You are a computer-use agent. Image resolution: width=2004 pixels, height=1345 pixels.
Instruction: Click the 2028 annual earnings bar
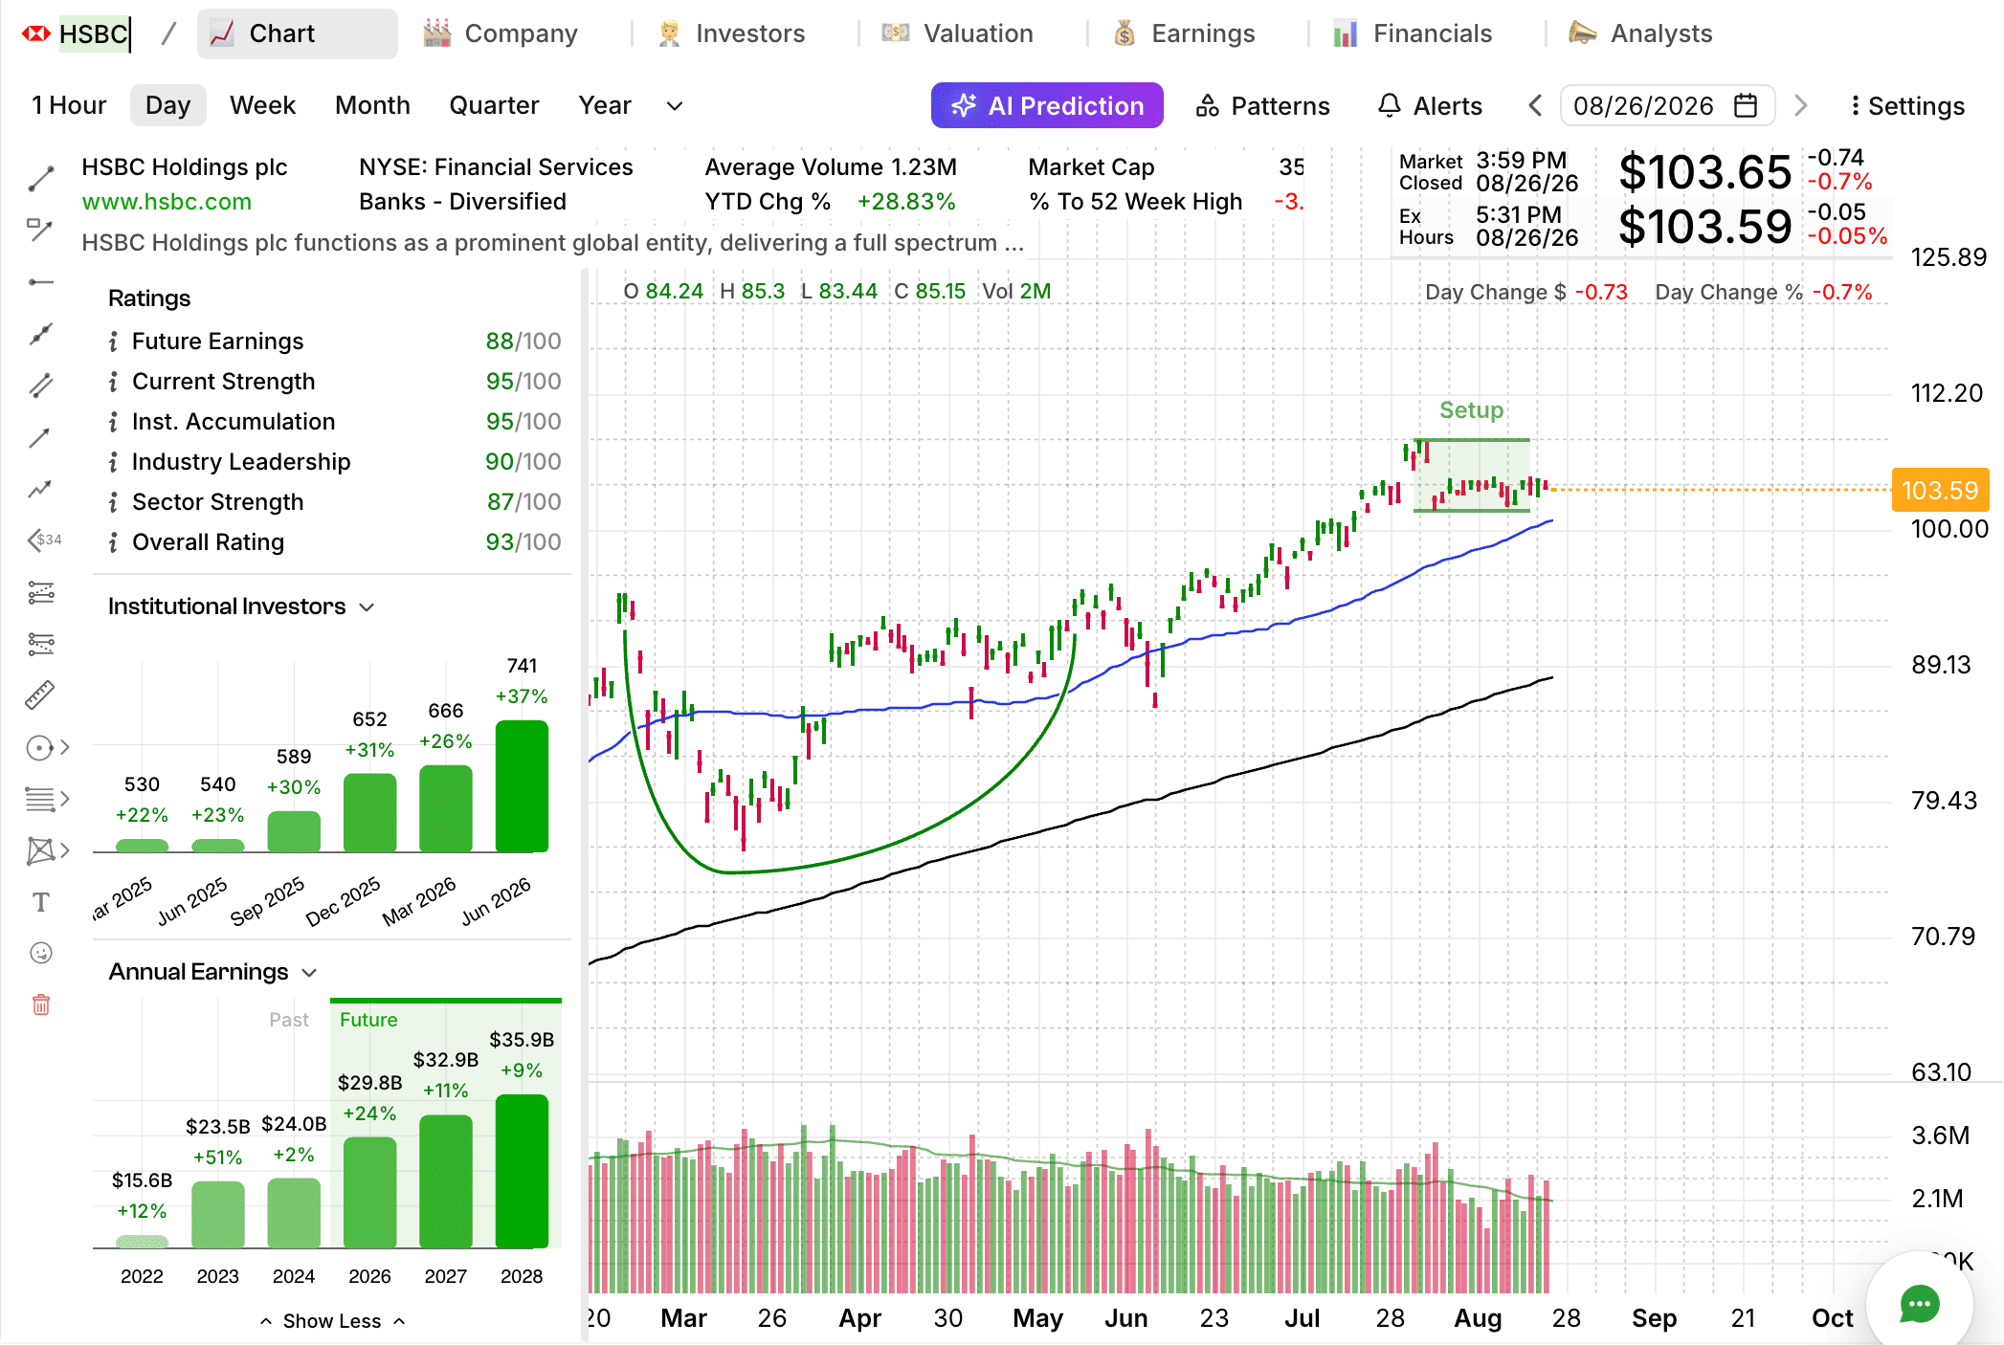[522, 1171]
